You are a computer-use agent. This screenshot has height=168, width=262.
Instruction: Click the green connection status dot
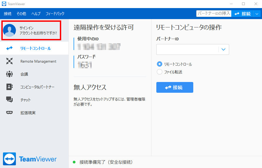(74, 162)
